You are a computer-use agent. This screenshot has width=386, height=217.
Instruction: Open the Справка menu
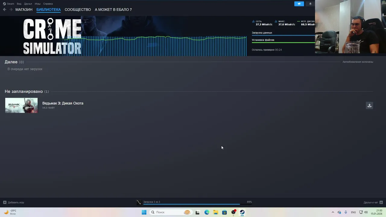point(48,4)
